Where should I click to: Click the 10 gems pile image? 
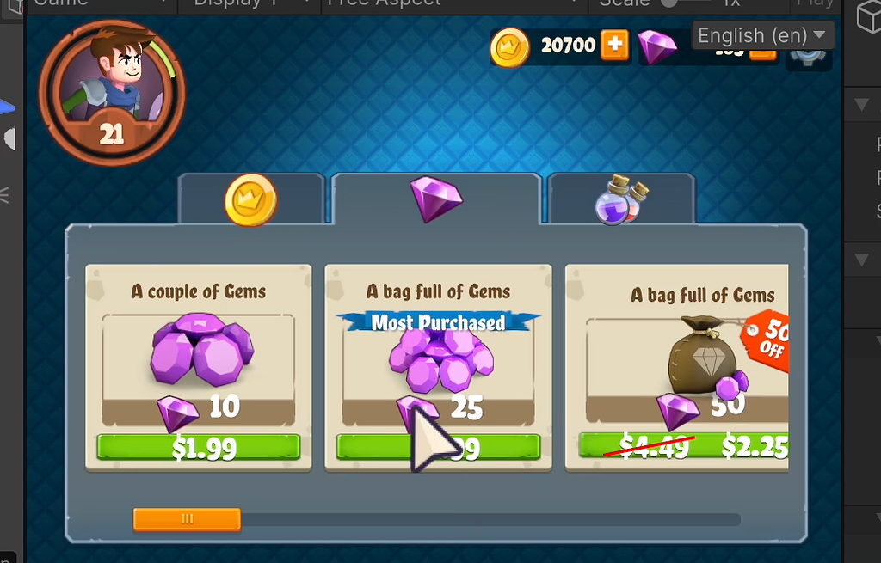tap(201, 349)
